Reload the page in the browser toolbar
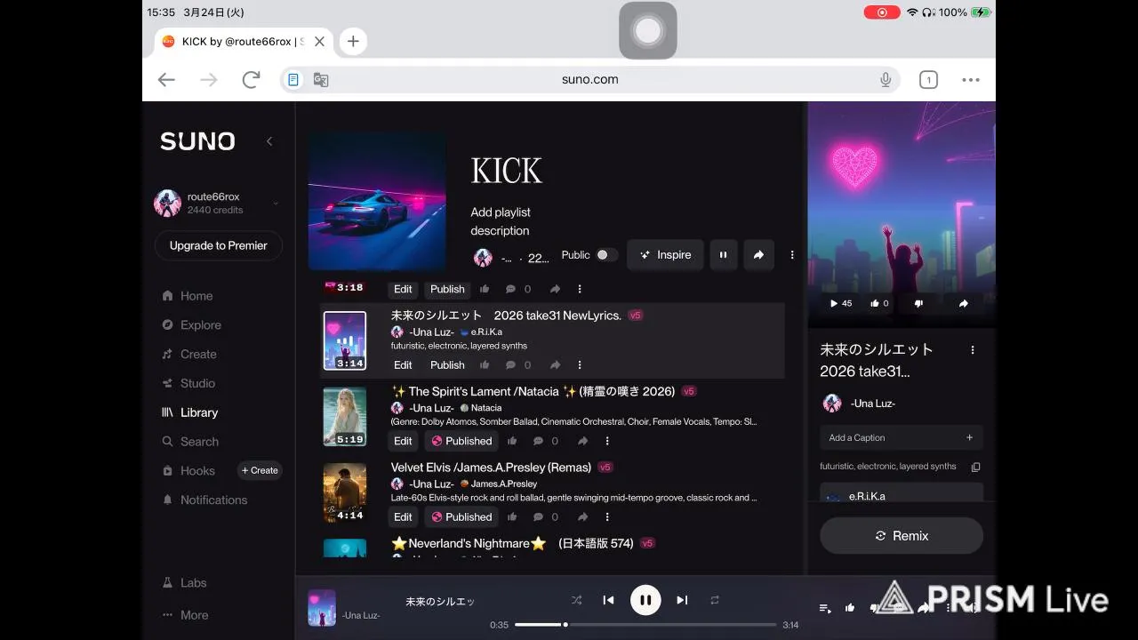This screenshot has width=1138, height=640. 251,79
